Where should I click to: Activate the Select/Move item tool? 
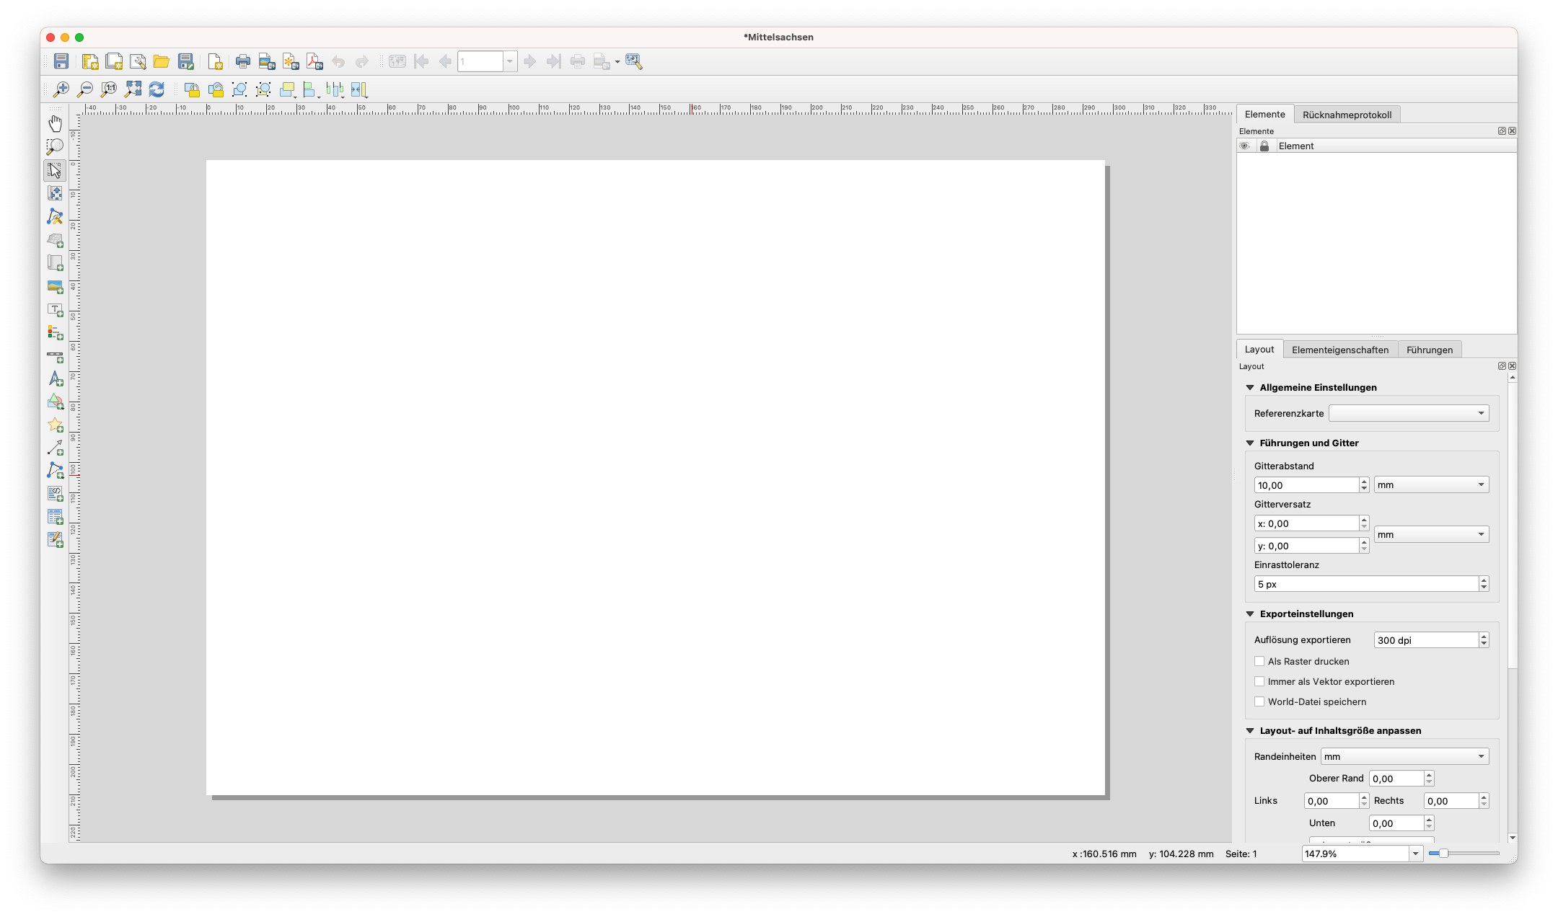tap(55, 170)
